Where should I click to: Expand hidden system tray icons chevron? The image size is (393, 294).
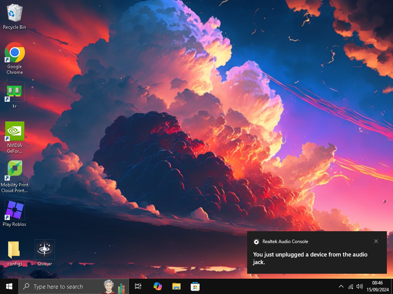click(x=341, y=286)
